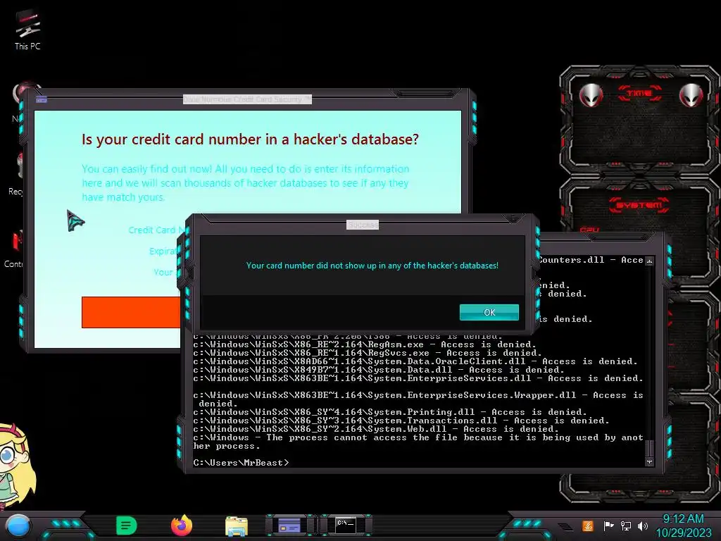Click the Star Butterfly desktop character
The image size is (721, 541).
tap(17, 466)
